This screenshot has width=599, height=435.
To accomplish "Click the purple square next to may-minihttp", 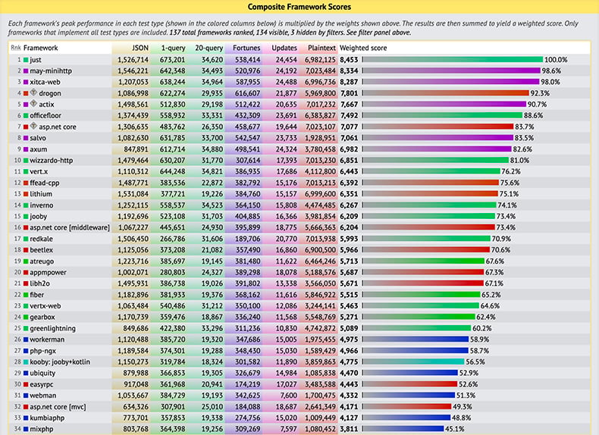I will click(26, 71).
